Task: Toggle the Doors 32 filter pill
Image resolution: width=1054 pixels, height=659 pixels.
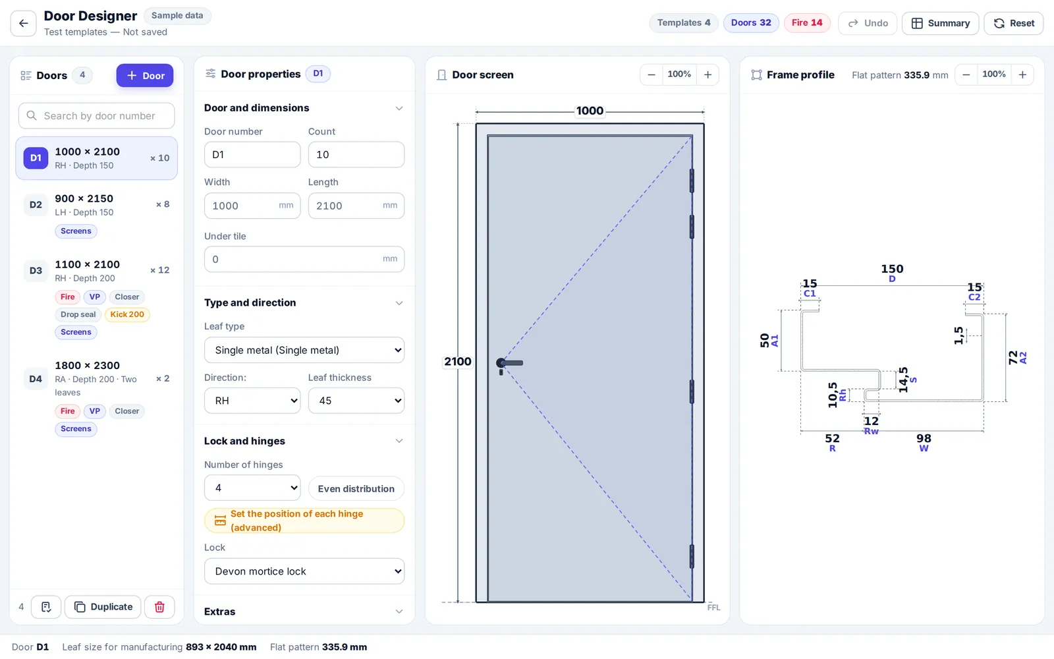Action: coord(751,23)
